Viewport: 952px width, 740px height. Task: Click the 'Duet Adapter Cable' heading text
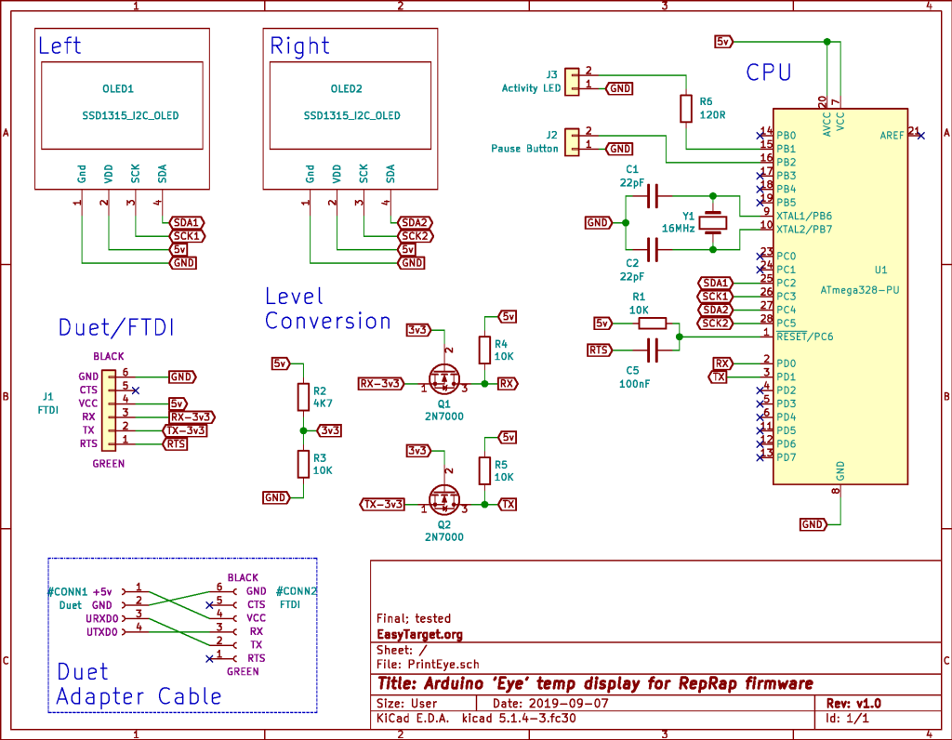click(139, 685)
